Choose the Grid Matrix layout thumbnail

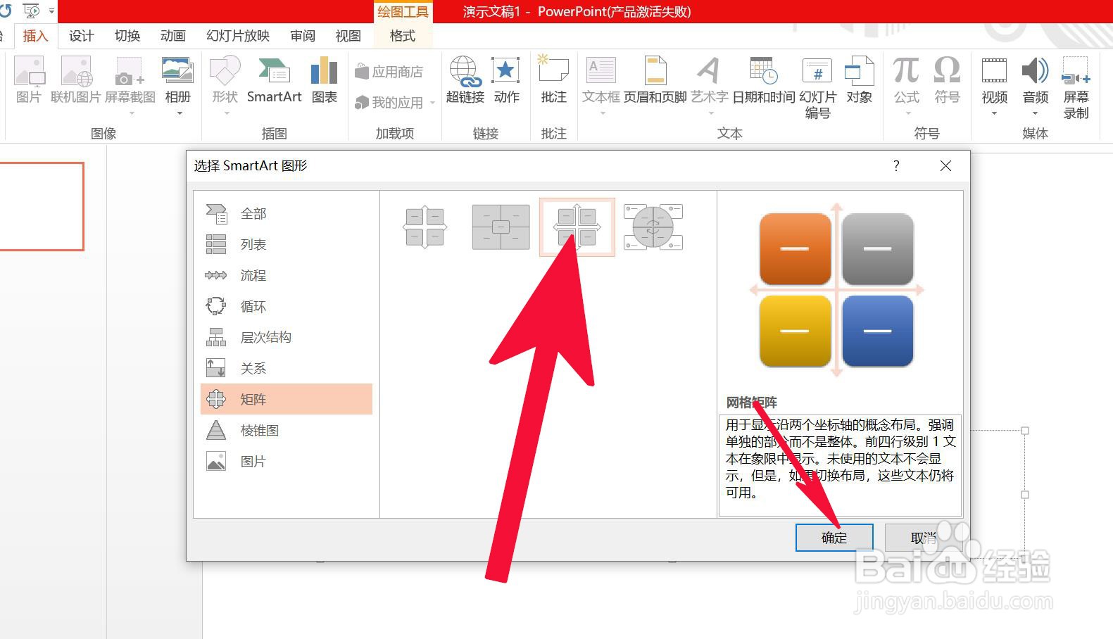[577, 227]
